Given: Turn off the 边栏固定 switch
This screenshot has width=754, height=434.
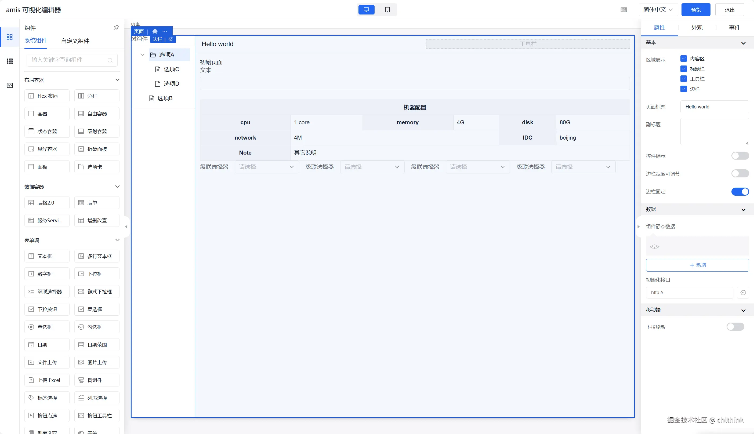Looking at the screenshot, I should [740, 191].
